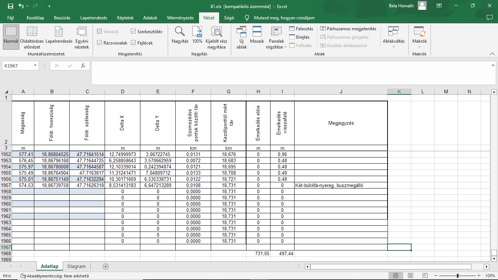Open the Fájl menu tab
This screenshot has width=498, height=280.
pyautogui.click(x=11, y=17)
